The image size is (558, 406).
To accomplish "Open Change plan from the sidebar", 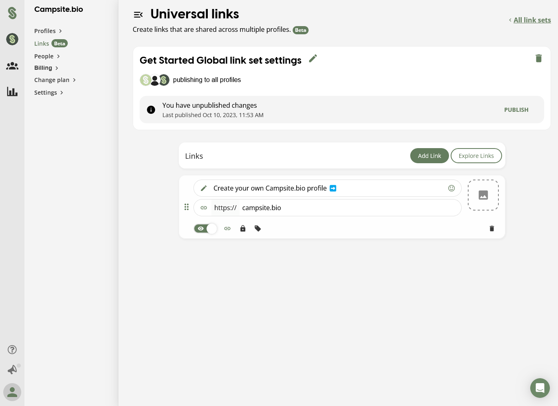I will click(x=52, y=80).
